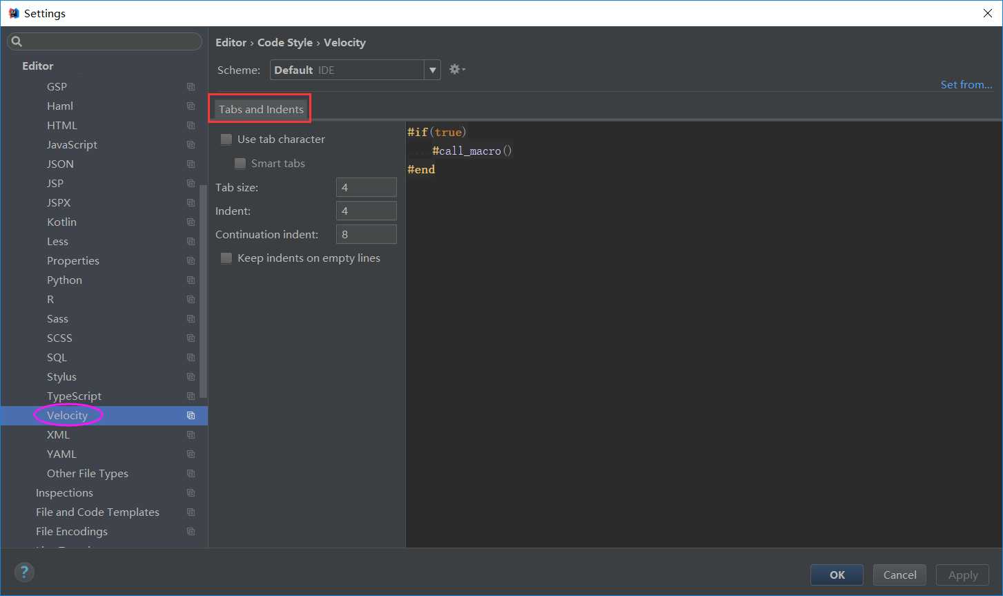Enable Keep indents on empty lines

226,258
